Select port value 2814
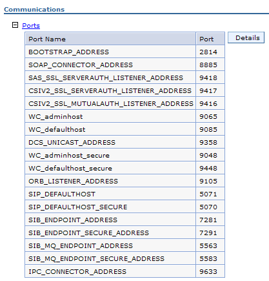The width and height of the screenshot is (269, 281). 208,52
